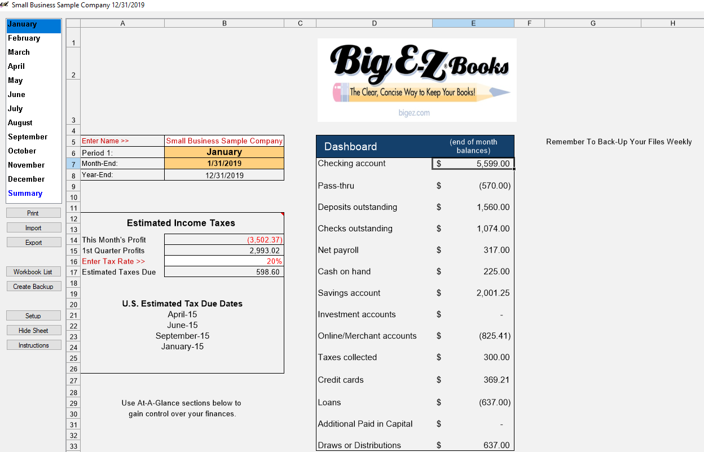Click the 'Enter Name >>' label
704x452 pixels.
tap(105, 141)
